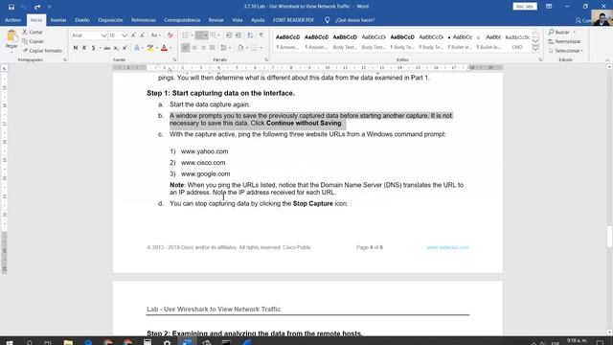This screenshot has height=345, width=613.
Task: Click the sort A-Z icon
Action: 250,35
